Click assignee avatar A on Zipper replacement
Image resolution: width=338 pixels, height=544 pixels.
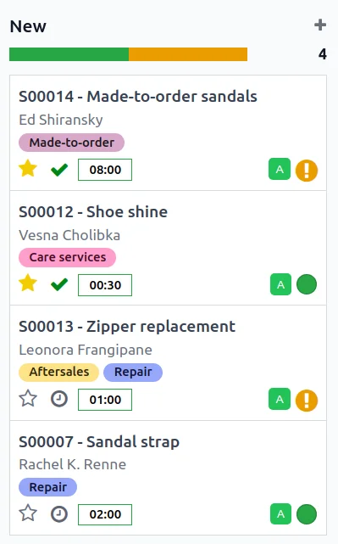pos(280,399)
